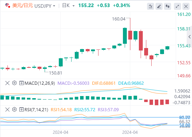Click the 160.04 high price marker
Image resolution: width=192 pixels, height=137 pixels.
pyautogui.click(x=119, y=19)
